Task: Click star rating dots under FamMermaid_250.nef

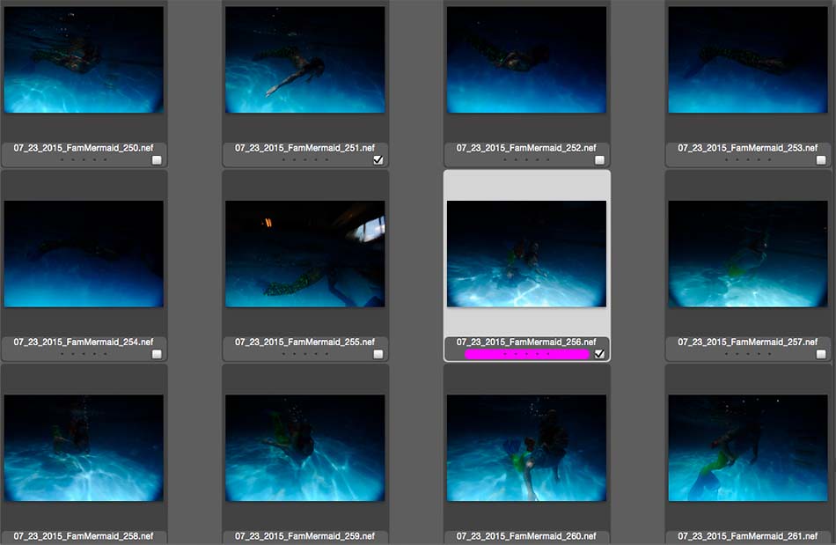Action: (84, 159)
